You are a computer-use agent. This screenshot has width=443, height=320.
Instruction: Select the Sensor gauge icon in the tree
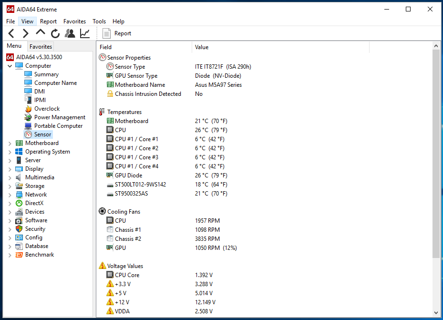[28, 134]
